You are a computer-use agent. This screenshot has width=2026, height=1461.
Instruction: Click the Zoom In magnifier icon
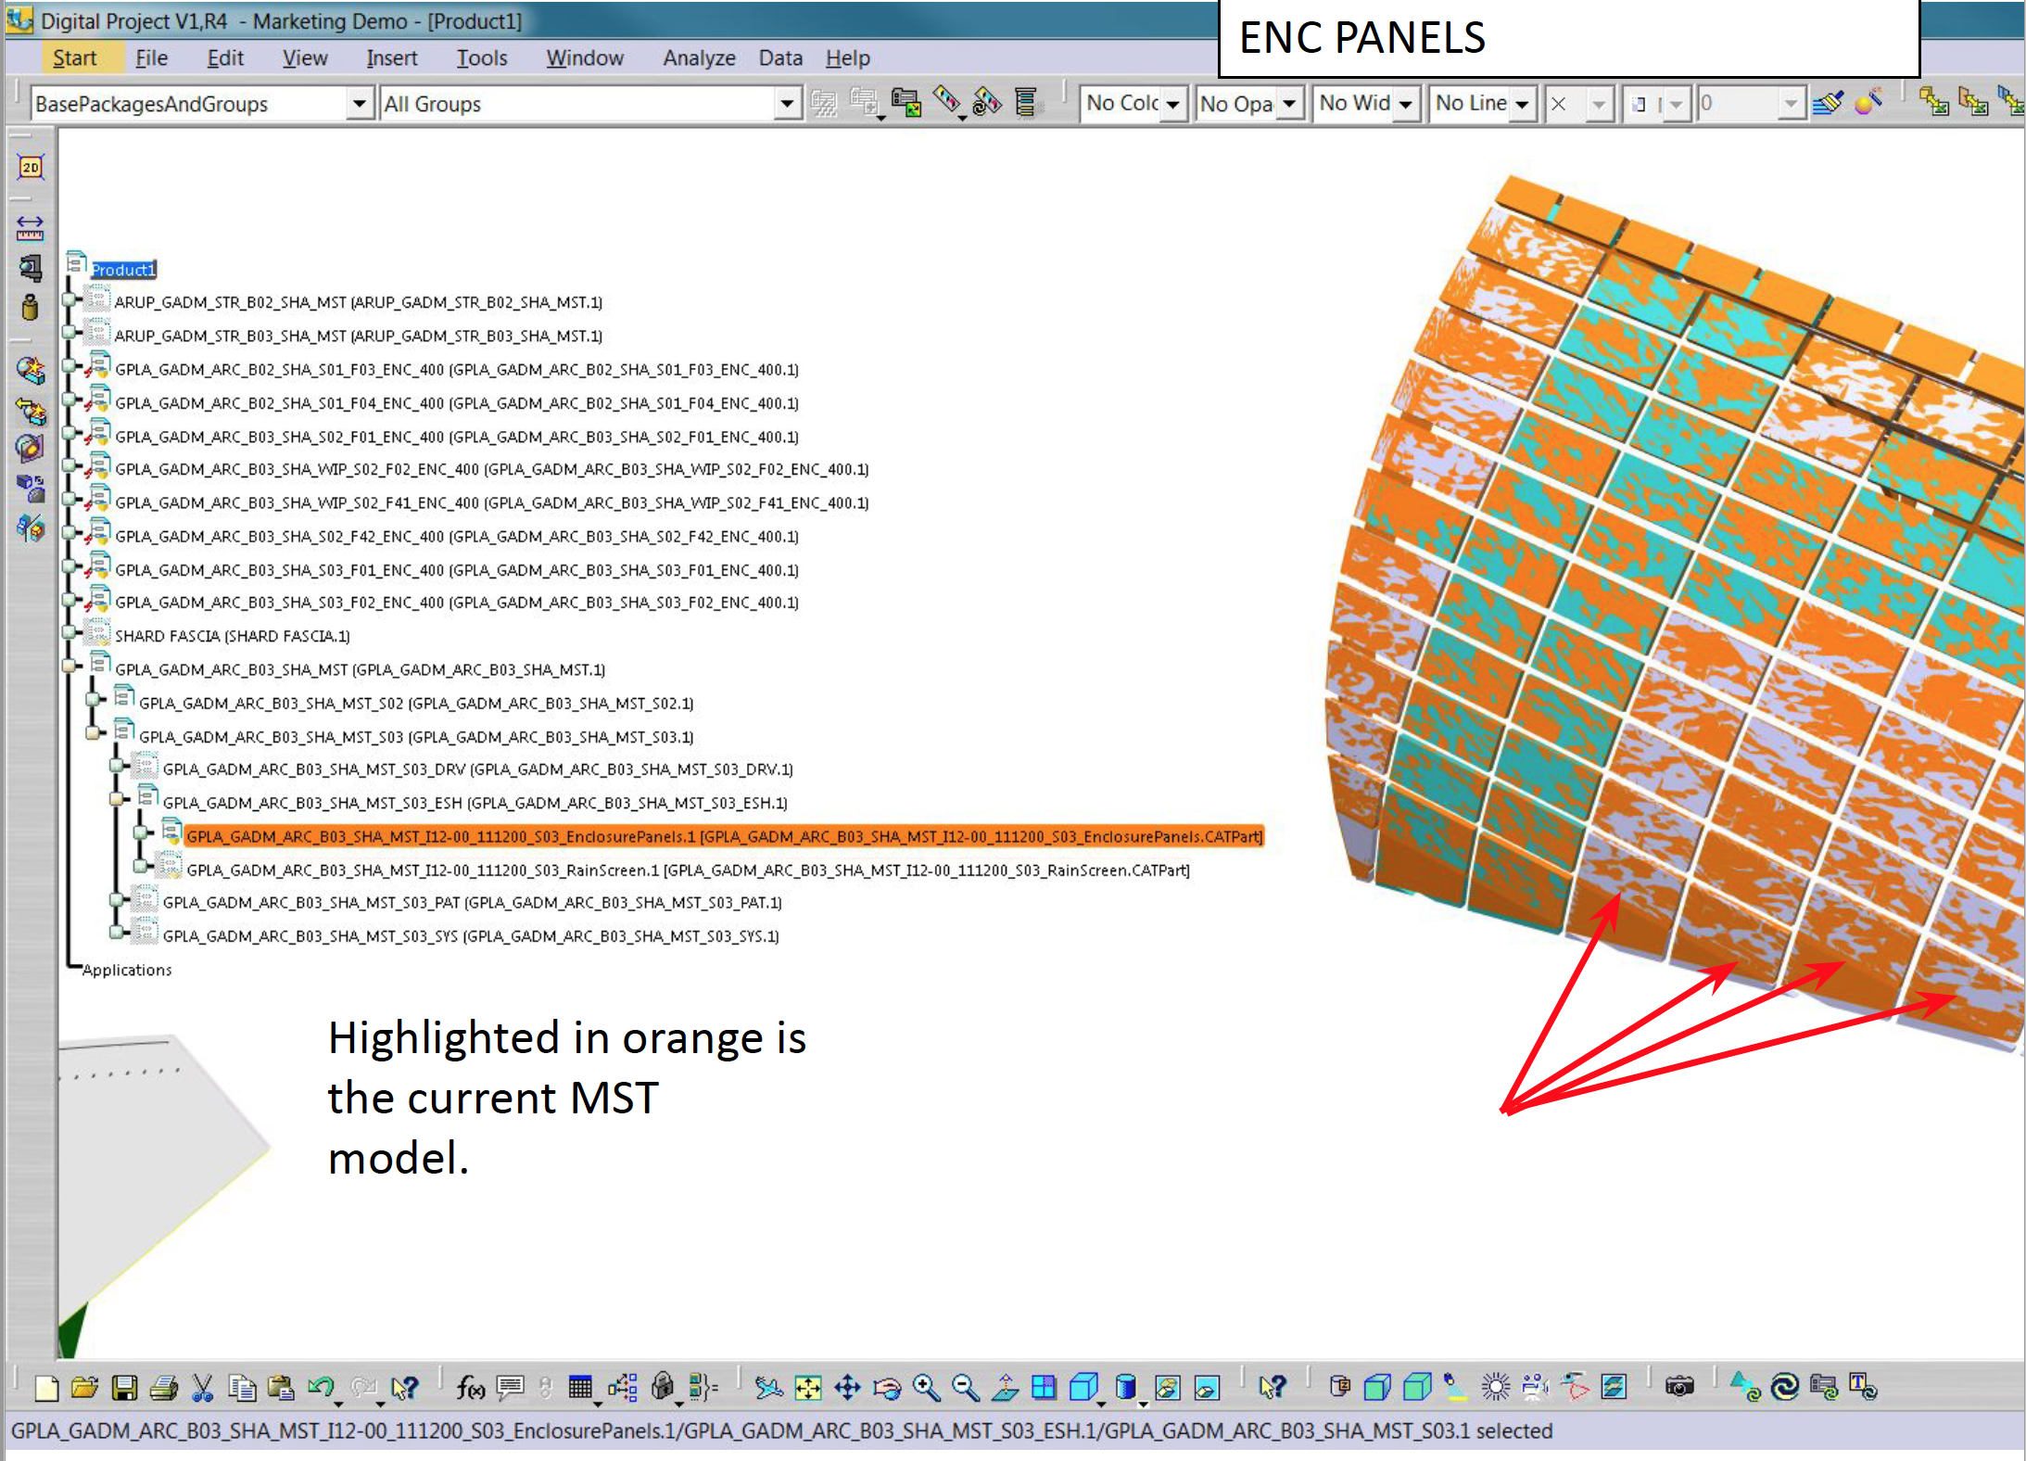click(x=926, y=1388)
